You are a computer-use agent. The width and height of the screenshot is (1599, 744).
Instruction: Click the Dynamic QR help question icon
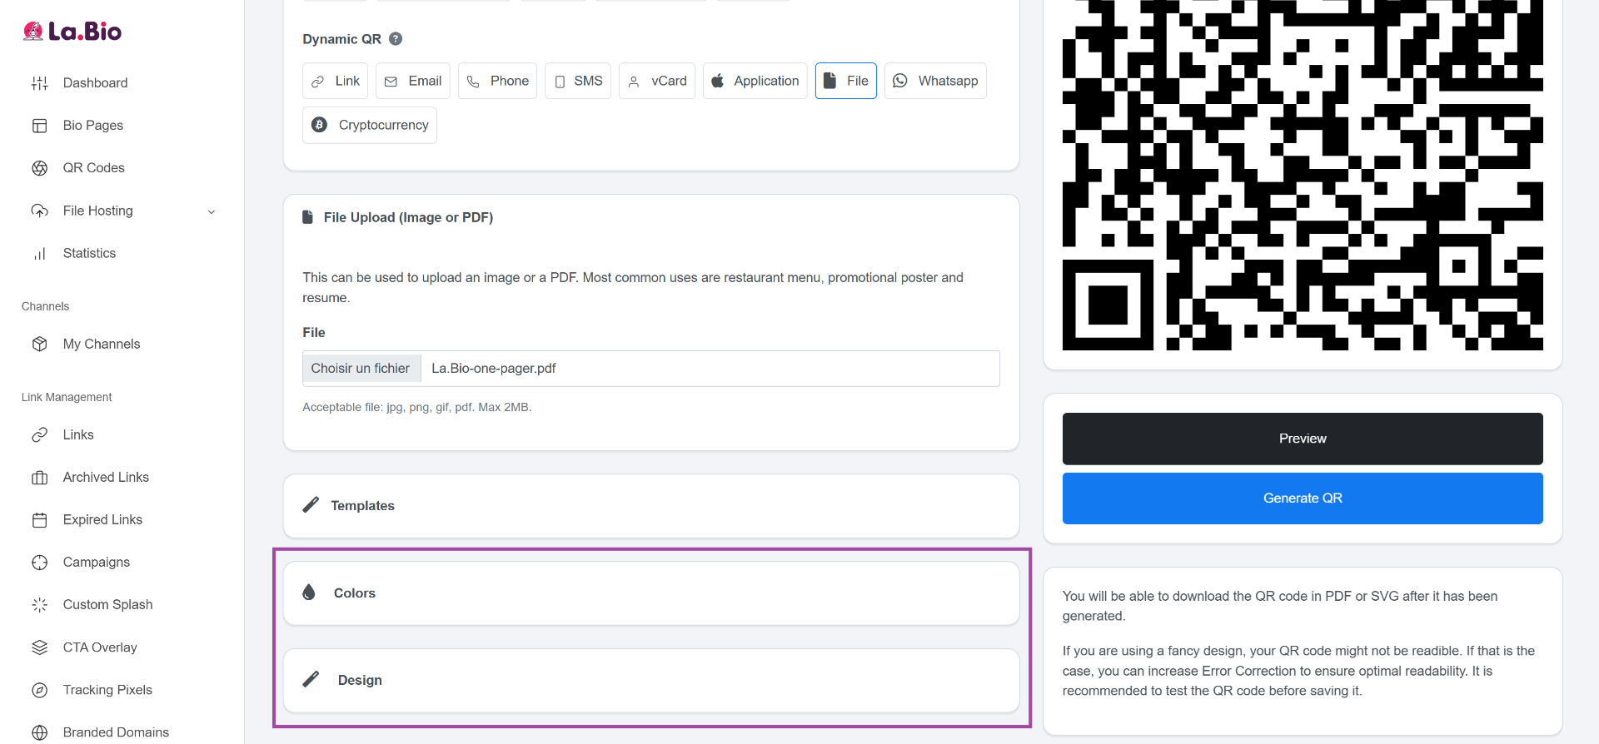pos(396,39)
